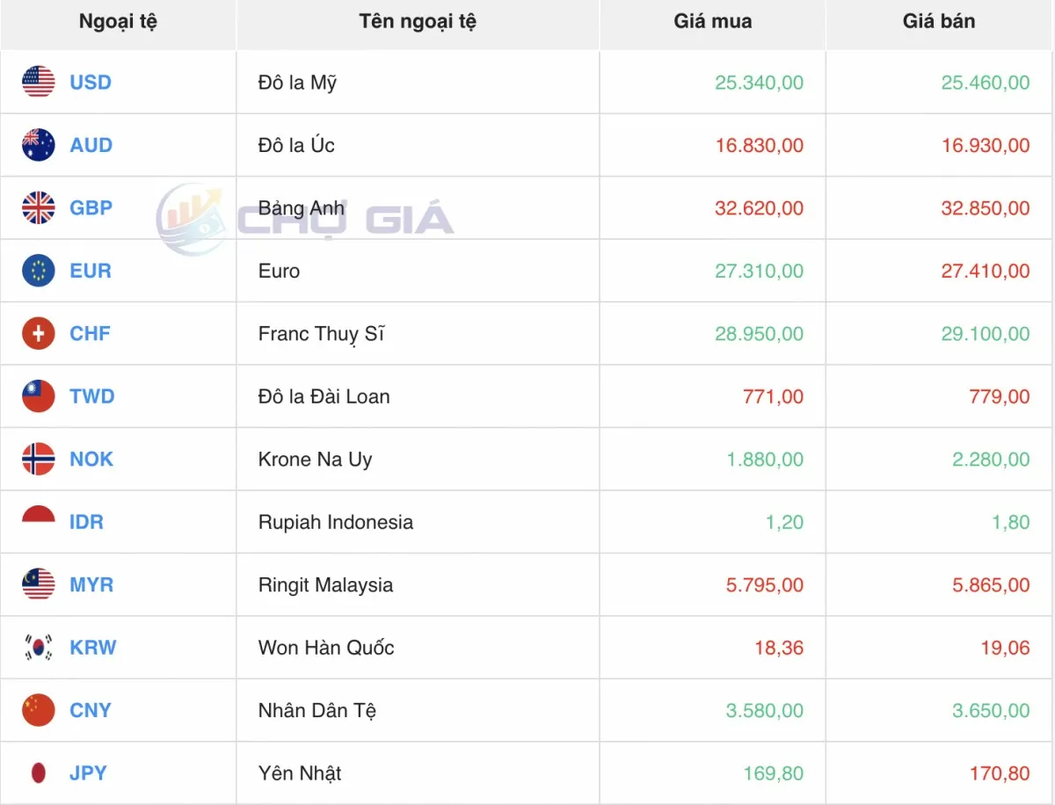Click the Norway flag icon
This screenshot has width=1055, height=805.
click(x=39, y=459)
